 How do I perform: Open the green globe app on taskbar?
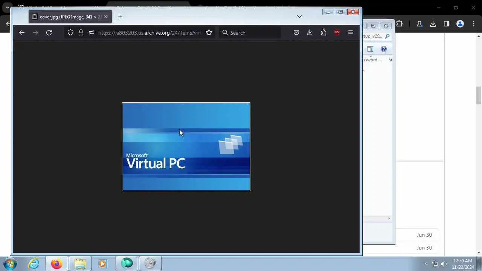pos(127,263)
